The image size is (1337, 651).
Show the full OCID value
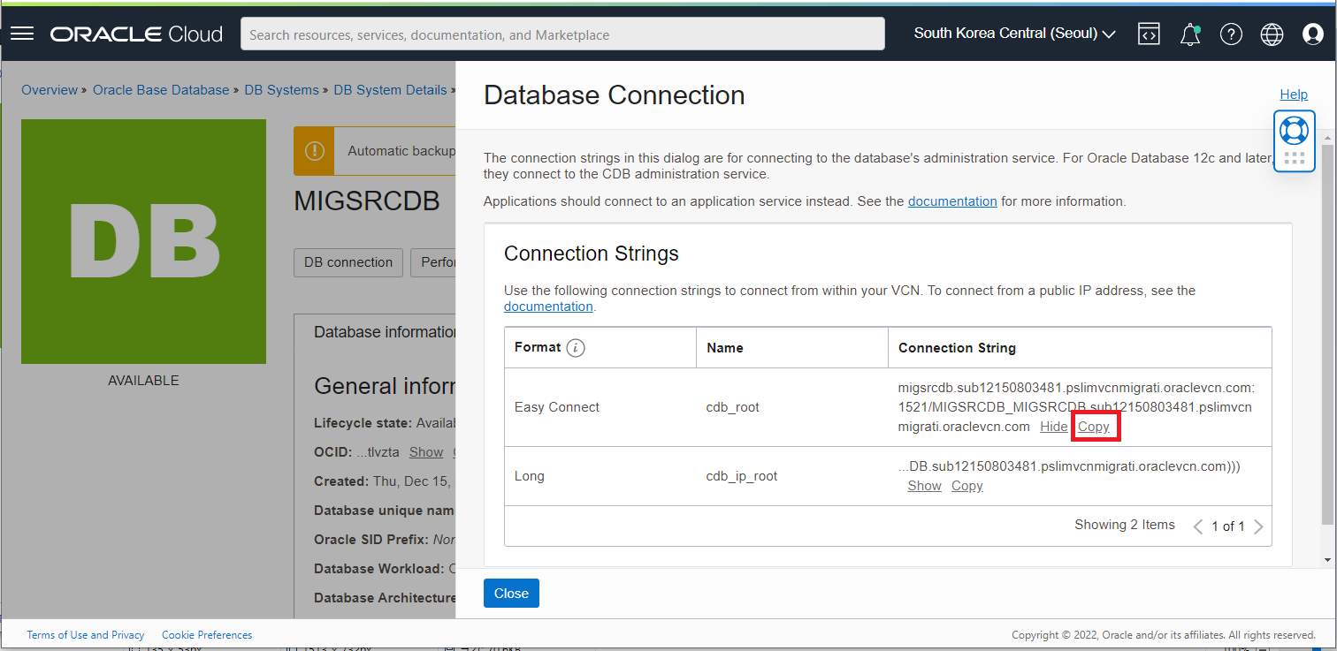click(426, 452)
